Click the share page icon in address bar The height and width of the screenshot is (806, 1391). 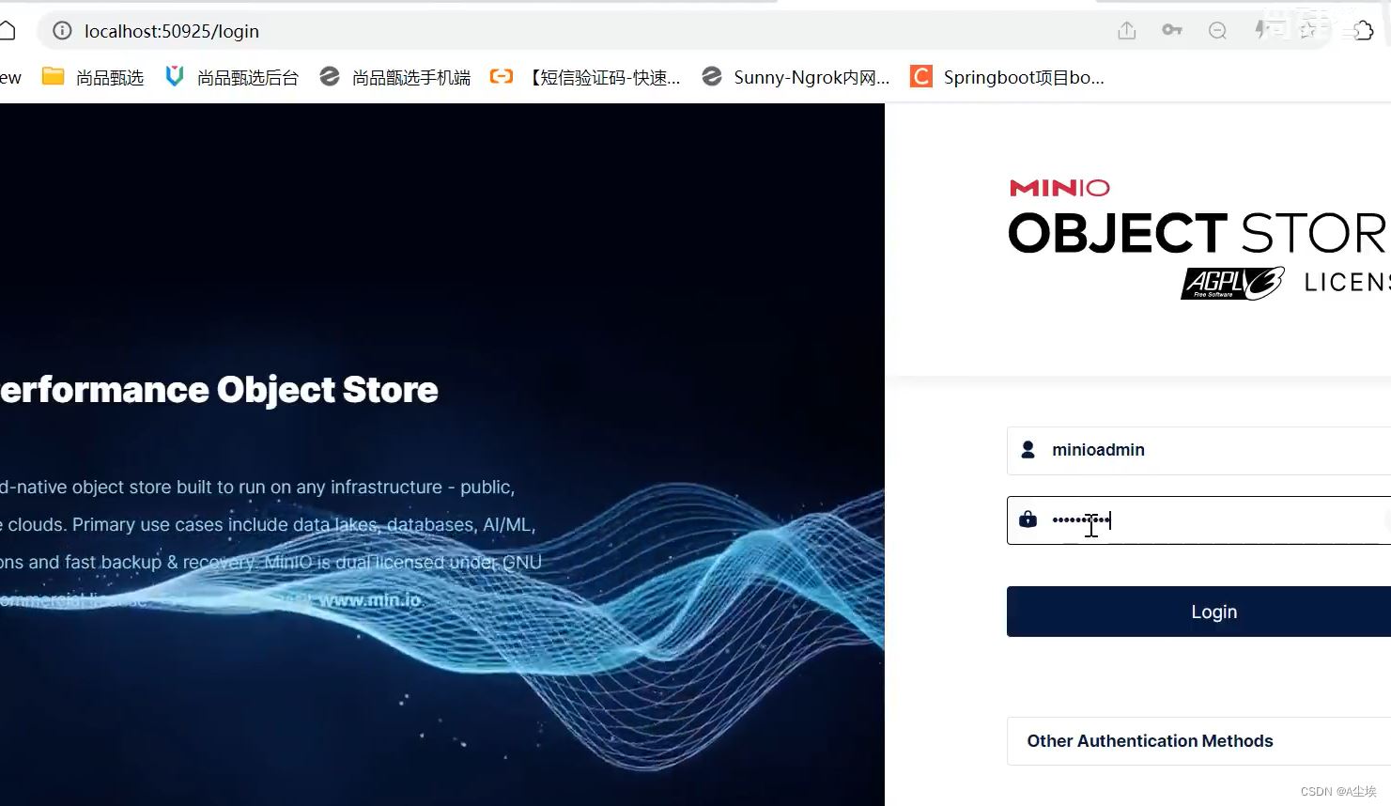(1126, 30)
